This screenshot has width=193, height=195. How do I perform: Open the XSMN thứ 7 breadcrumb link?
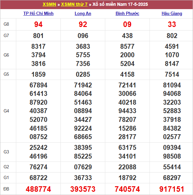click(x=74, y=4)
